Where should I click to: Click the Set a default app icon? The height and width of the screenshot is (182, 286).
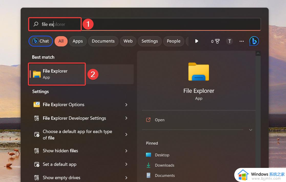coord(37,164)
